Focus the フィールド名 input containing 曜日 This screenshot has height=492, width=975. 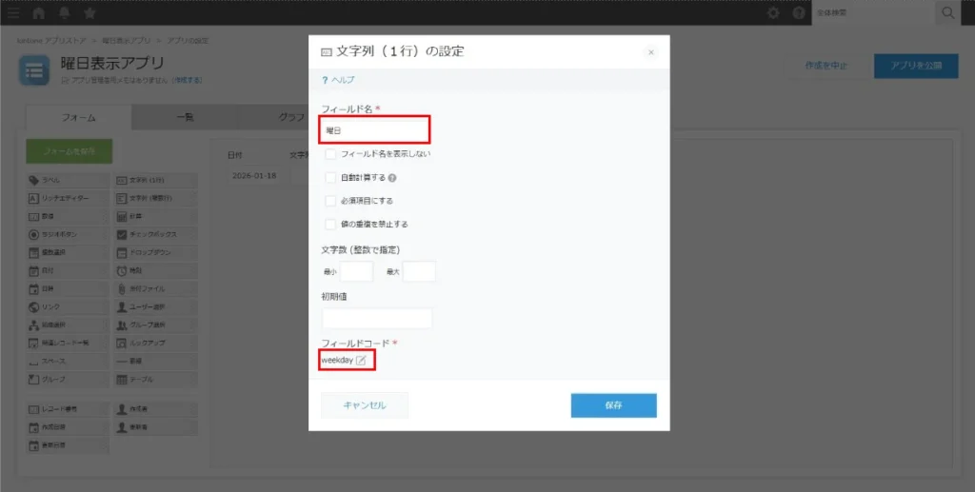click(374, 130)
